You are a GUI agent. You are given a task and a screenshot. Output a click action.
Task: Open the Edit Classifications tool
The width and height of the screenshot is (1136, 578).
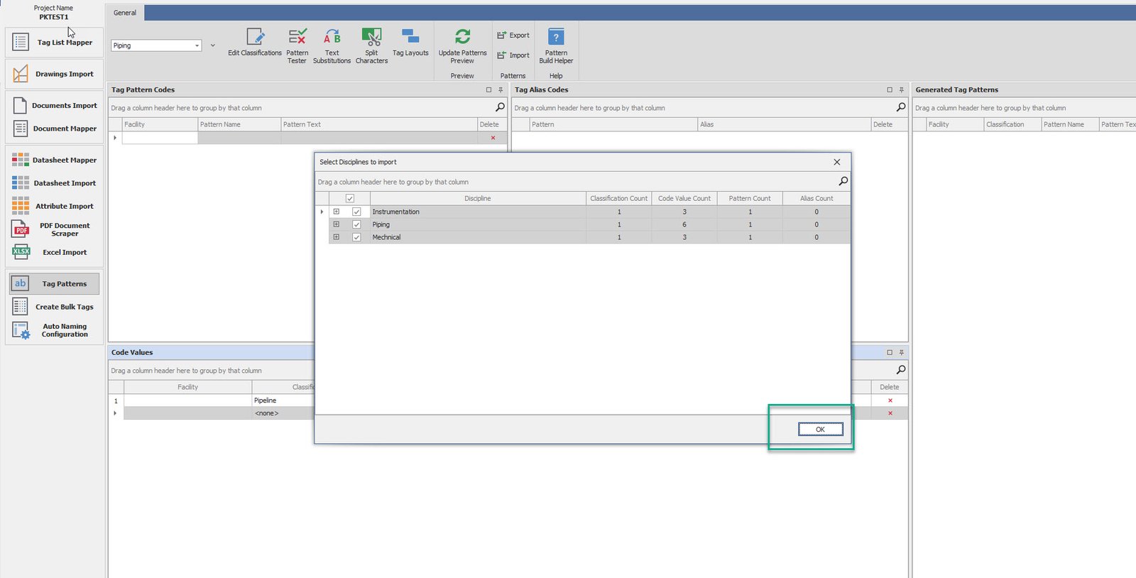click(x=255, y=43)
